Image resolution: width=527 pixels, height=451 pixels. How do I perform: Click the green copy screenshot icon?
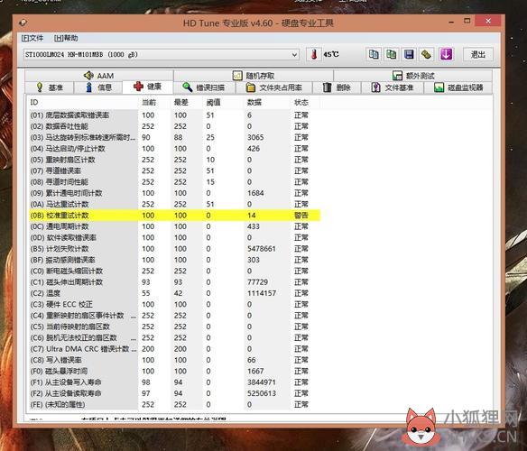coord(392,54)
